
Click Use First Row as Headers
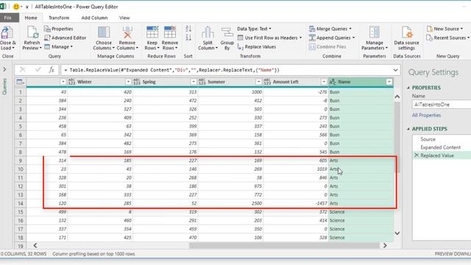click(269, 38)
